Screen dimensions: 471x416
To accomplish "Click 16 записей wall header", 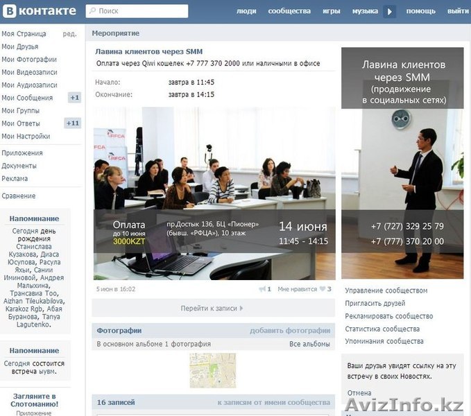I will pyautogui.click(x=116, y=403).
